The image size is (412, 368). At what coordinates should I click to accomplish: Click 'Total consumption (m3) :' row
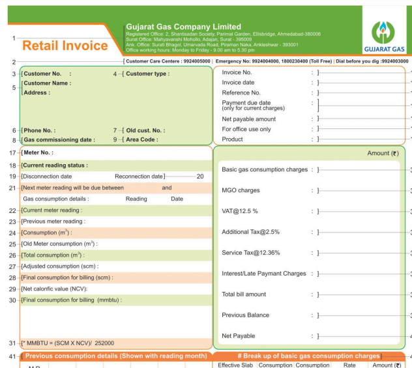(116, 255)
